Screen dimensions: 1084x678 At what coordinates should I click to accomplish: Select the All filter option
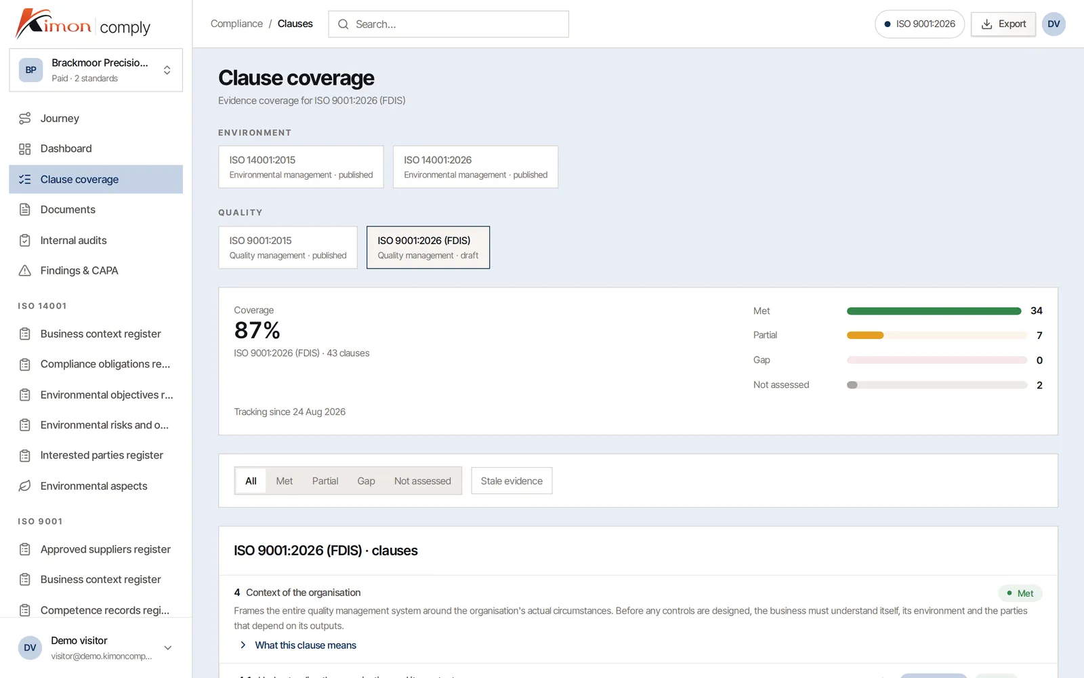(251, 481)
